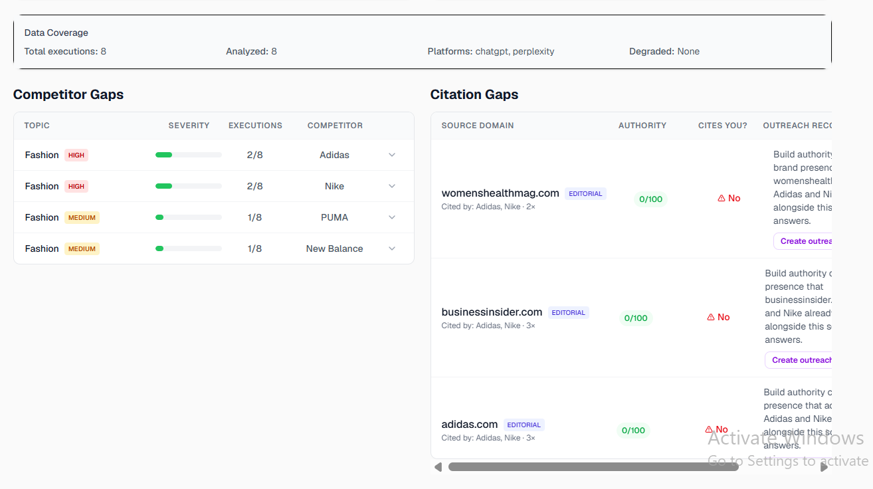Click the EXECUTIONS column header

(x=255, y=126)
